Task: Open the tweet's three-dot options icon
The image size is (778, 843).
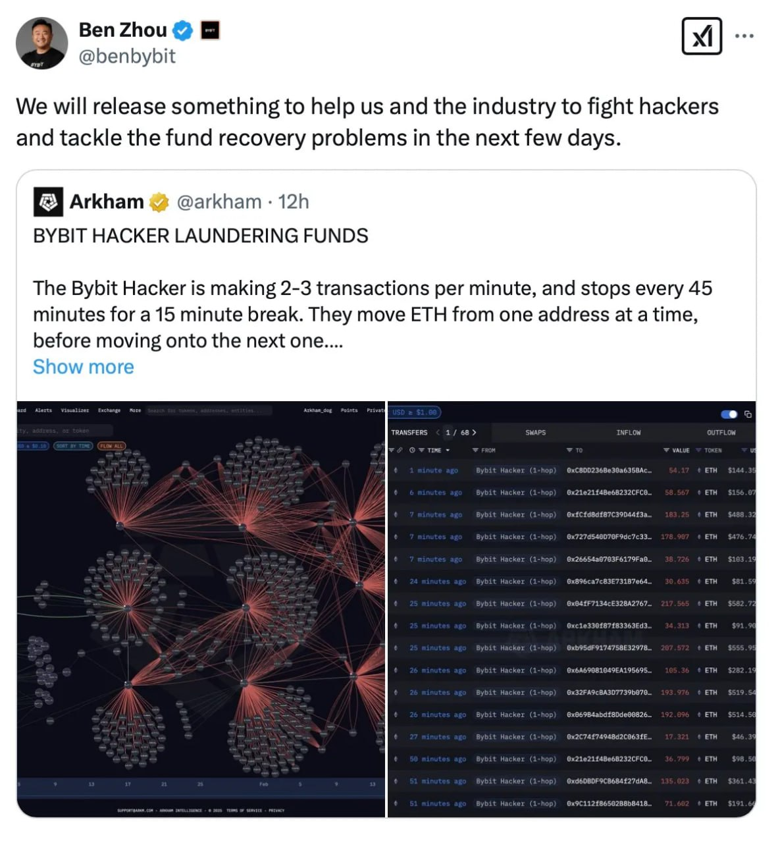Action: [744, 36]
